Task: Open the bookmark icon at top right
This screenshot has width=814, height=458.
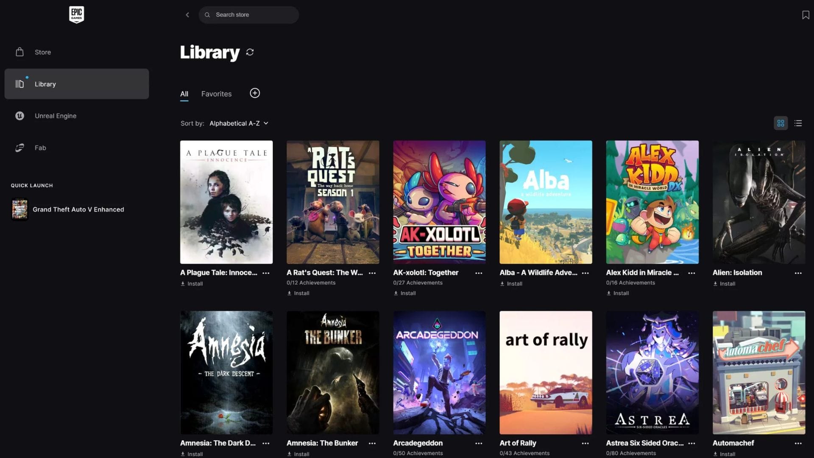Action: (x=806, y=15)
